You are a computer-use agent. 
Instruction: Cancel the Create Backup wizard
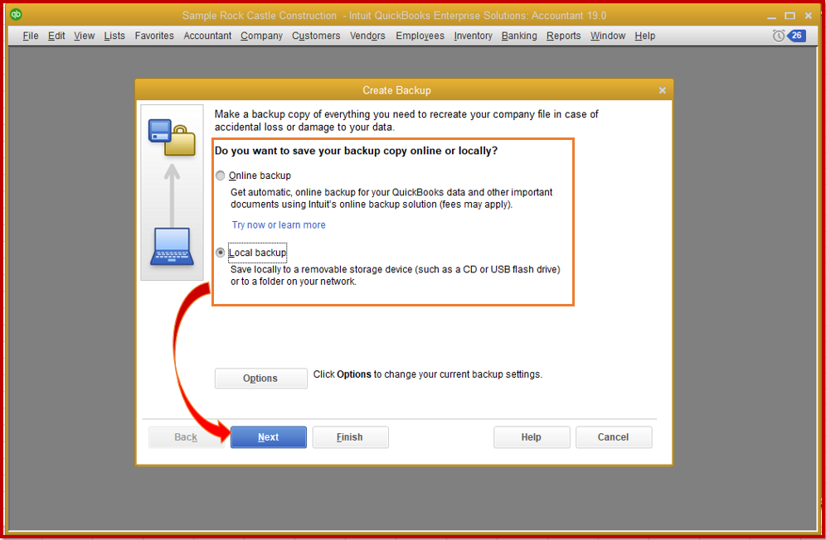click(x=613, y=436)
